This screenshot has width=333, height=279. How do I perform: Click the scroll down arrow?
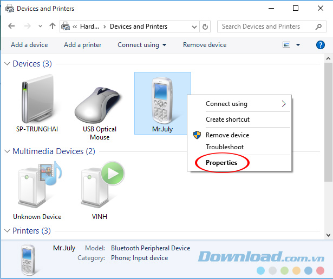tap(328, 235)
